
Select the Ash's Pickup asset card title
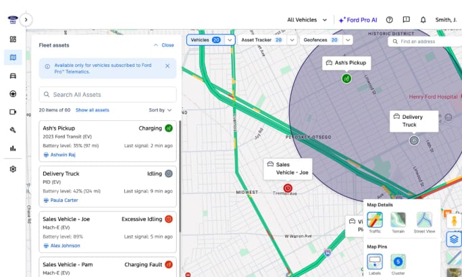(x=59, y=128)
